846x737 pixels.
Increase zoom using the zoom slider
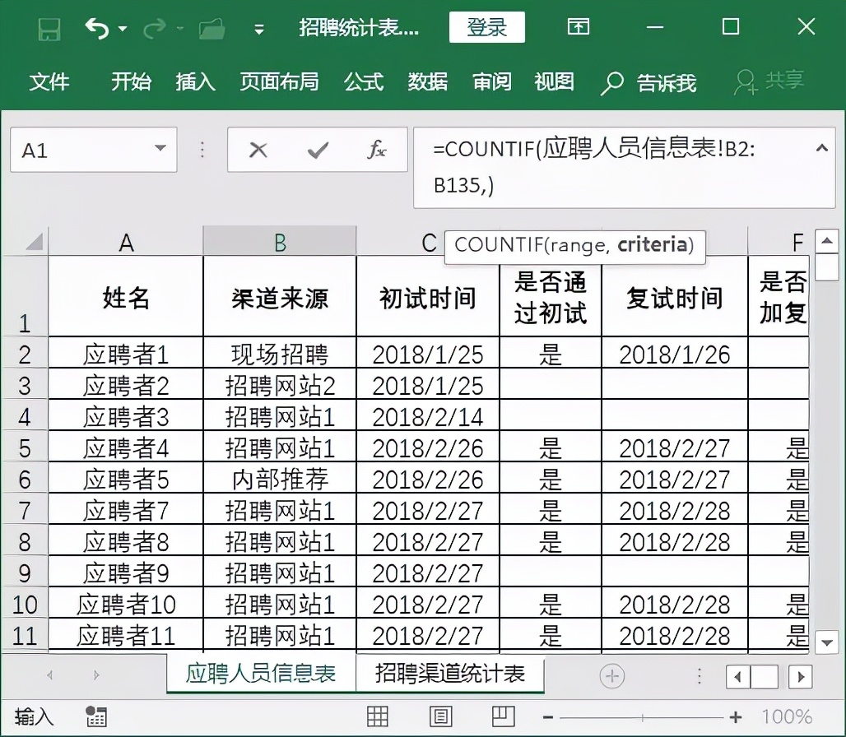[x=734, y=716]
